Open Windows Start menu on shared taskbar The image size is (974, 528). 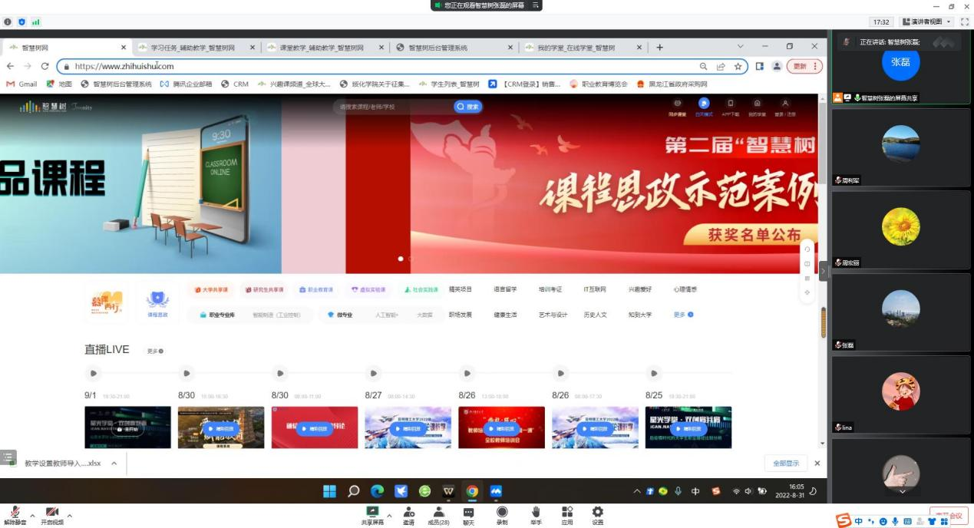coord(329,491)
